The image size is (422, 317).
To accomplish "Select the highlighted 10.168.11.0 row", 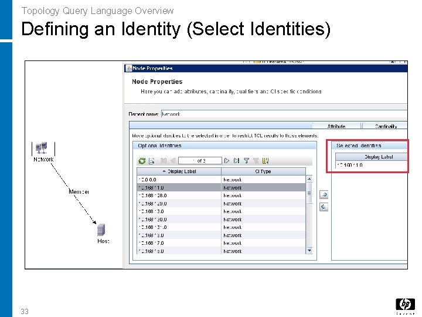I will click(x=221, y=188).
